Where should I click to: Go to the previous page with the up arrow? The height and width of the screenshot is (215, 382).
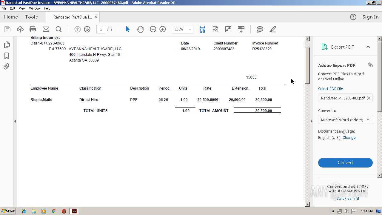click(78, 29)
